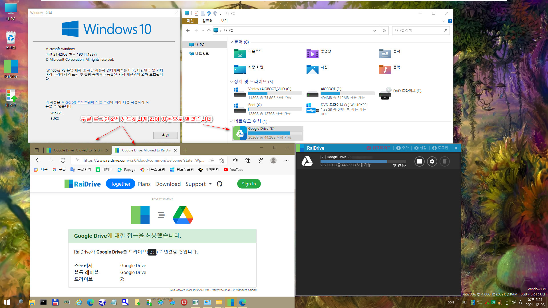Expand the recent locations arrow in Explorer
Viewport: 548px width, 308px height.
(203, 31)
